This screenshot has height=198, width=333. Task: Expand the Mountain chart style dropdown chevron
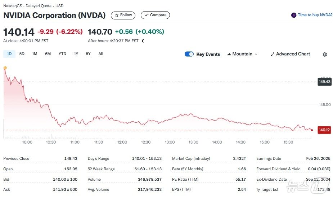256,54
